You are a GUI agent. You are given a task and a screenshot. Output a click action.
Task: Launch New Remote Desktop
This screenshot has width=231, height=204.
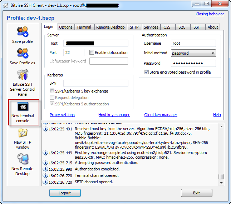pos(23,164)
